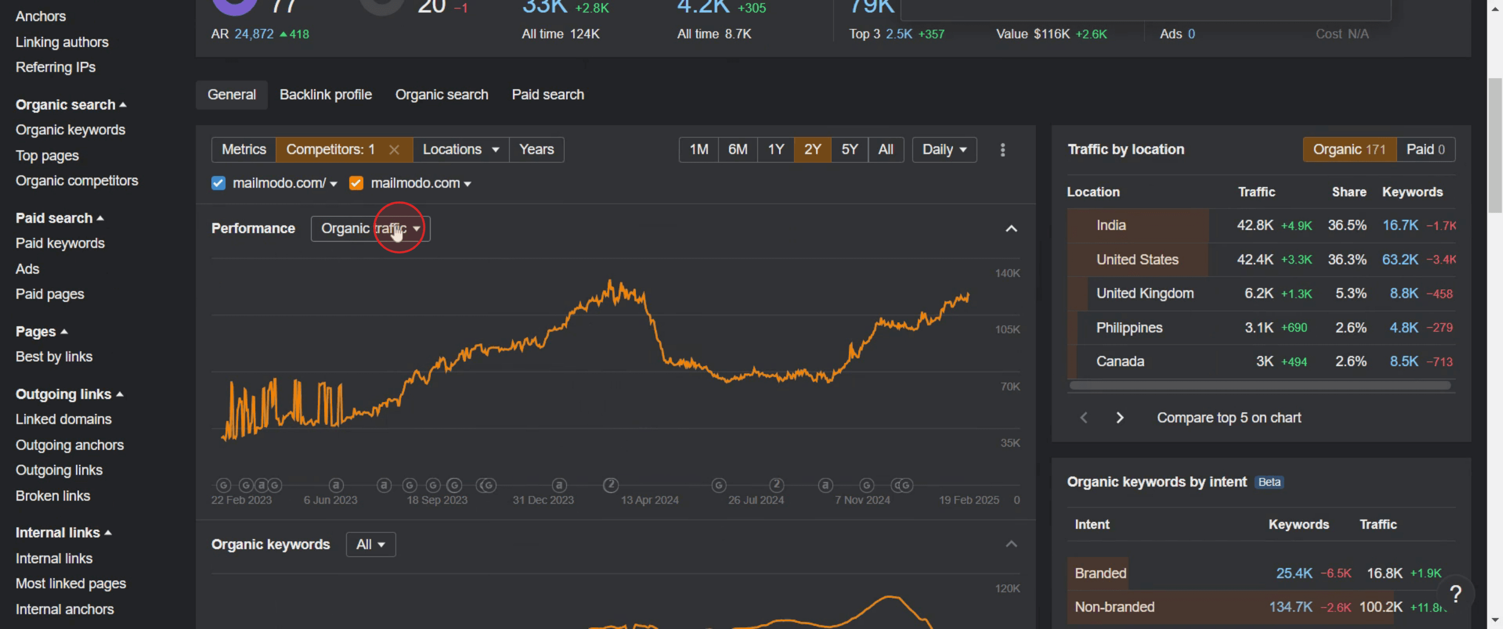This screenshot has width=1503, height=629.
Task: Open Organic competitors in the sidebar
Action: coord(77,181)
